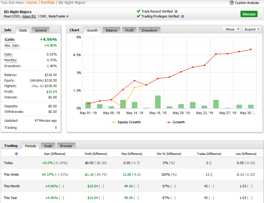Click the $15.04 Profit value in Info

tap(52, 92)
